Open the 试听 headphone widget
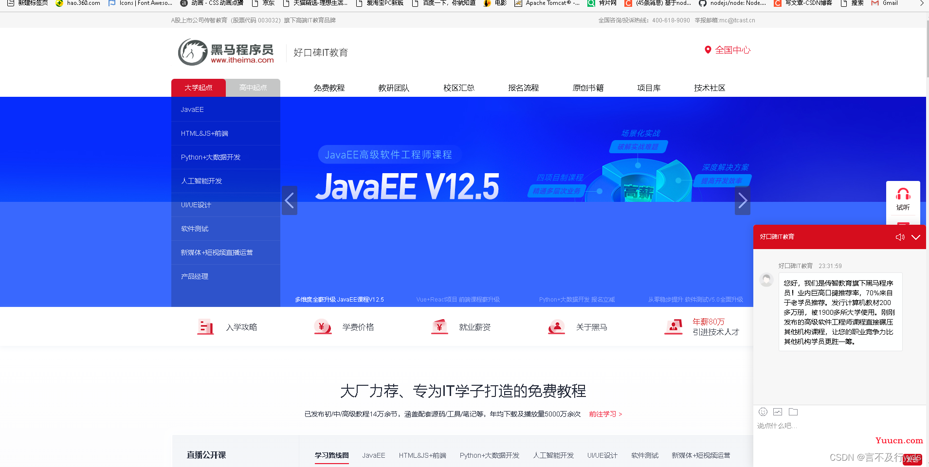This screenshot has width=929, height=467. click(903, 199)
